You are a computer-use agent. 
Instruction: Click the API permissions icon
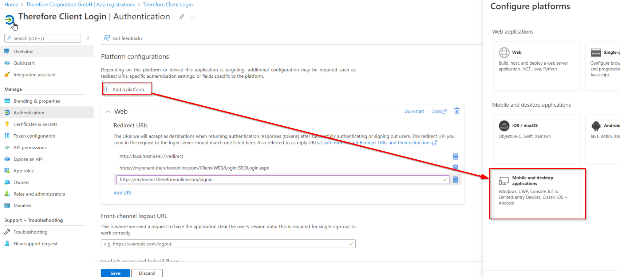tap(7, 147)
